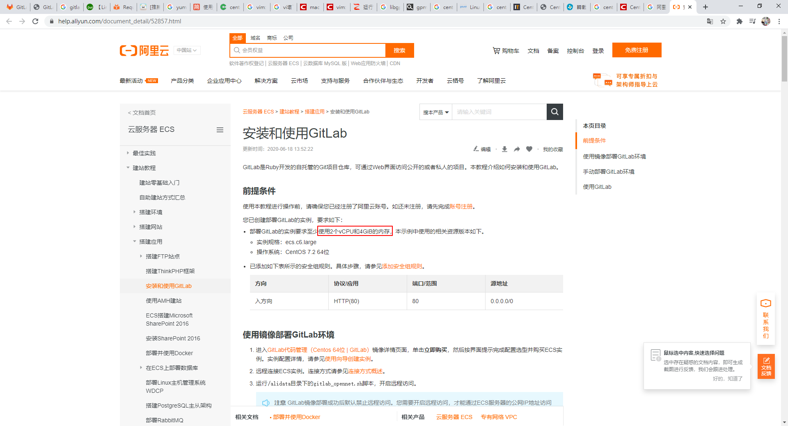Viewport: 788px width, 426px height.
Task: Open 使用AMH建站 sidebar item
Action: coord(164,301)
